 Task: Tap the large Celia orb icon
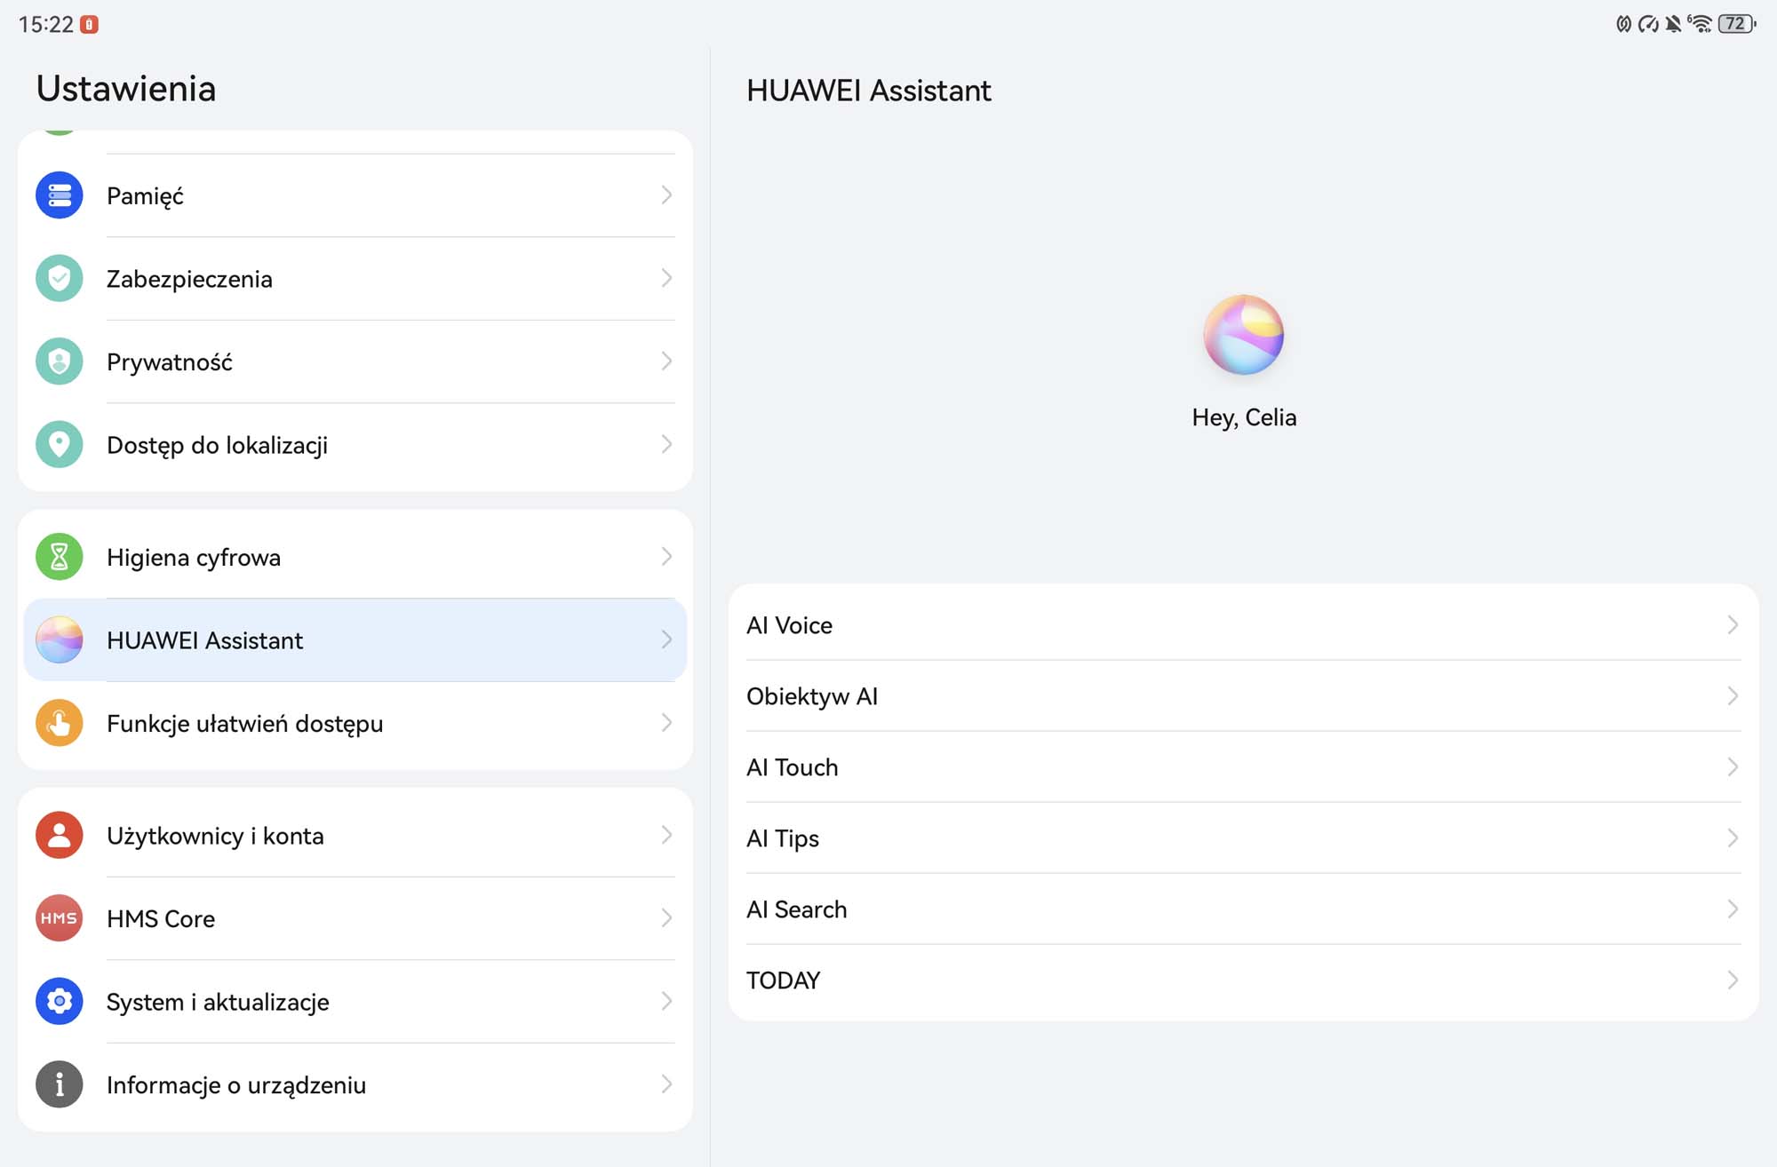1244,335
